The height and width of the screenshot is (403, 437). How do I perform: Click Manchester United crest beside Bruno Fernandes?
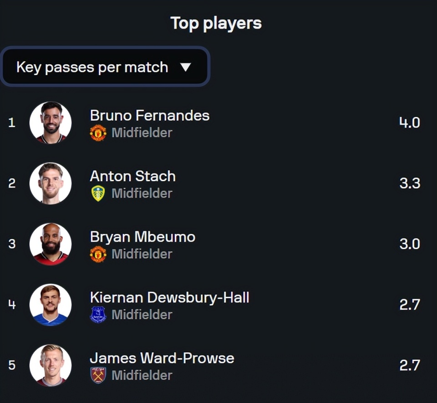pos(98,133)
